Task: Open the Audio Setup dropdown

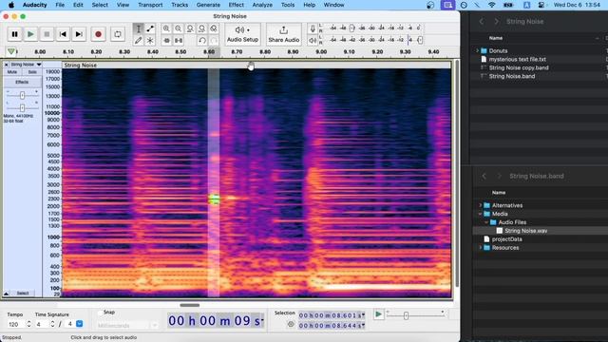Action: coord(242,34)
